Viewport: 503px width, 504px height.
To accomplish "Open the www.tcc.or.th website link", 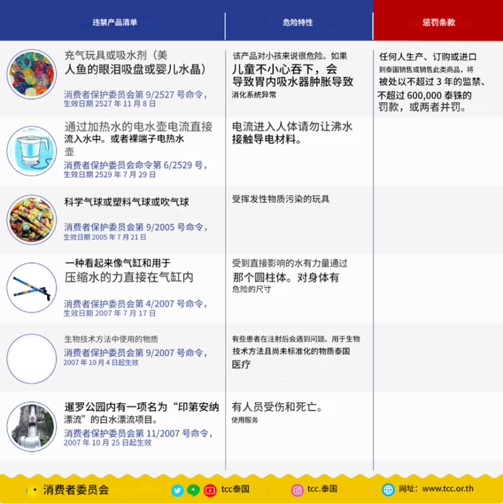I will click(448, 489).
